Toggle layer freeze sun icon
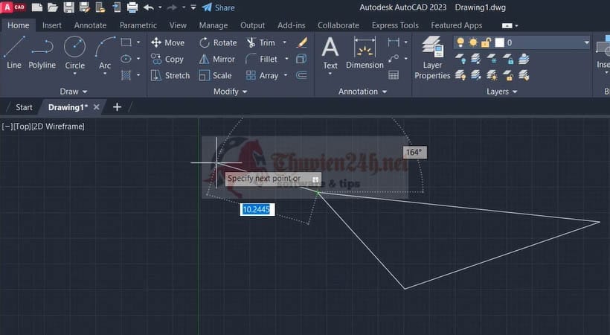The image size is (610, 335). pos(473,42)
